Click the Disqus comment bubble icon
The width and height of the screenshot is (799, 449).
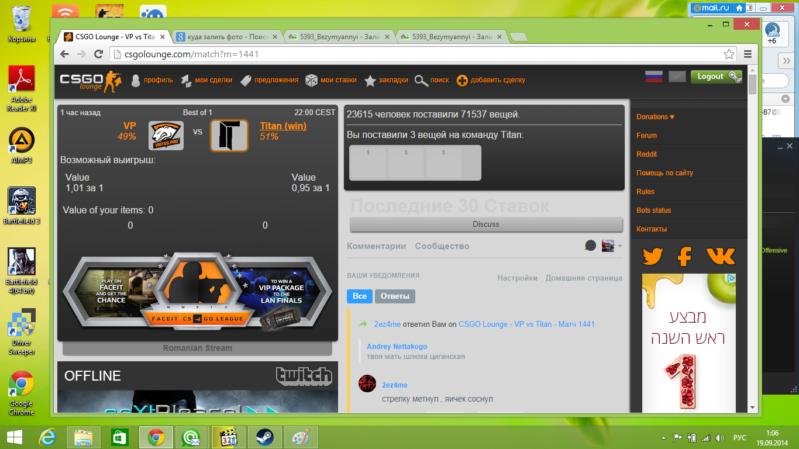[x=590, y=246]
